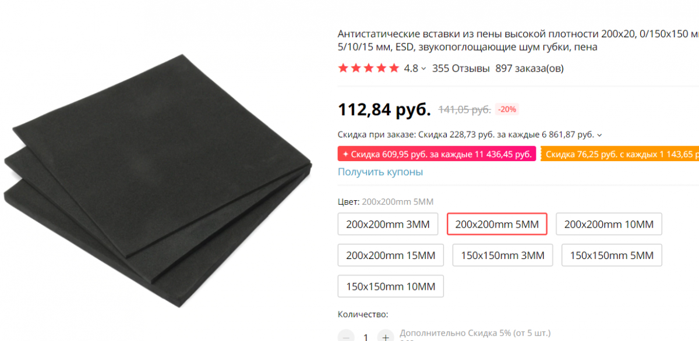
Task: Click the orange 76,25 руб. coupon badge
Action: click(x=620, y=154)
